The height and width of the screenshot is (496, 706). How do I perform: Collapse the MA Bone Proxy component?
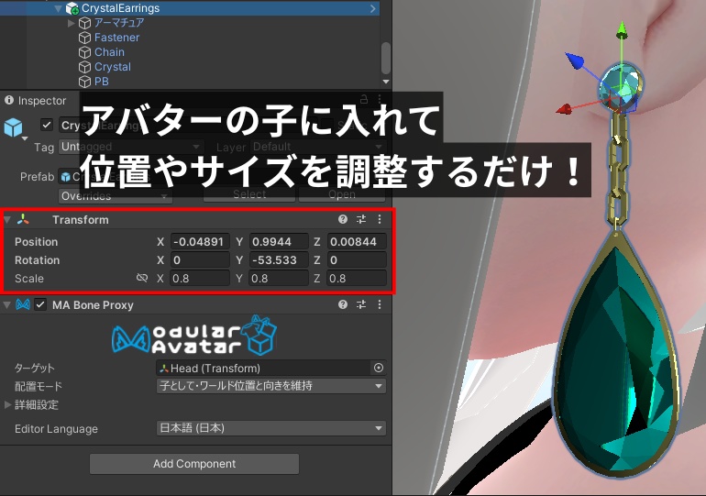coord(7,305)
